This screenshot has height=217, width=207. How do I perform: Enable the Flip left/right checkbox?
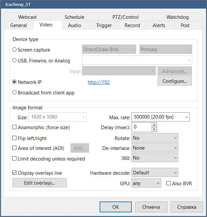click(15, 138)
